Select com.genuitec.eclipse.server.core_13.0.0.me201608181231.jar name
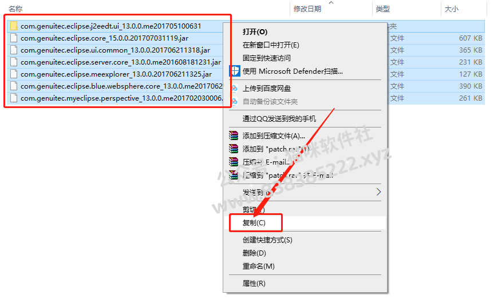The height and width of the screenshot is (299, 494). (x=121, y=62)
